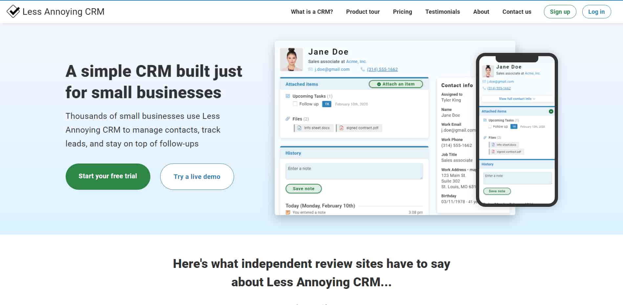This screenshot has width=623, height=305.
Task: Click the Enter a note field
Action: click(354, 171)
